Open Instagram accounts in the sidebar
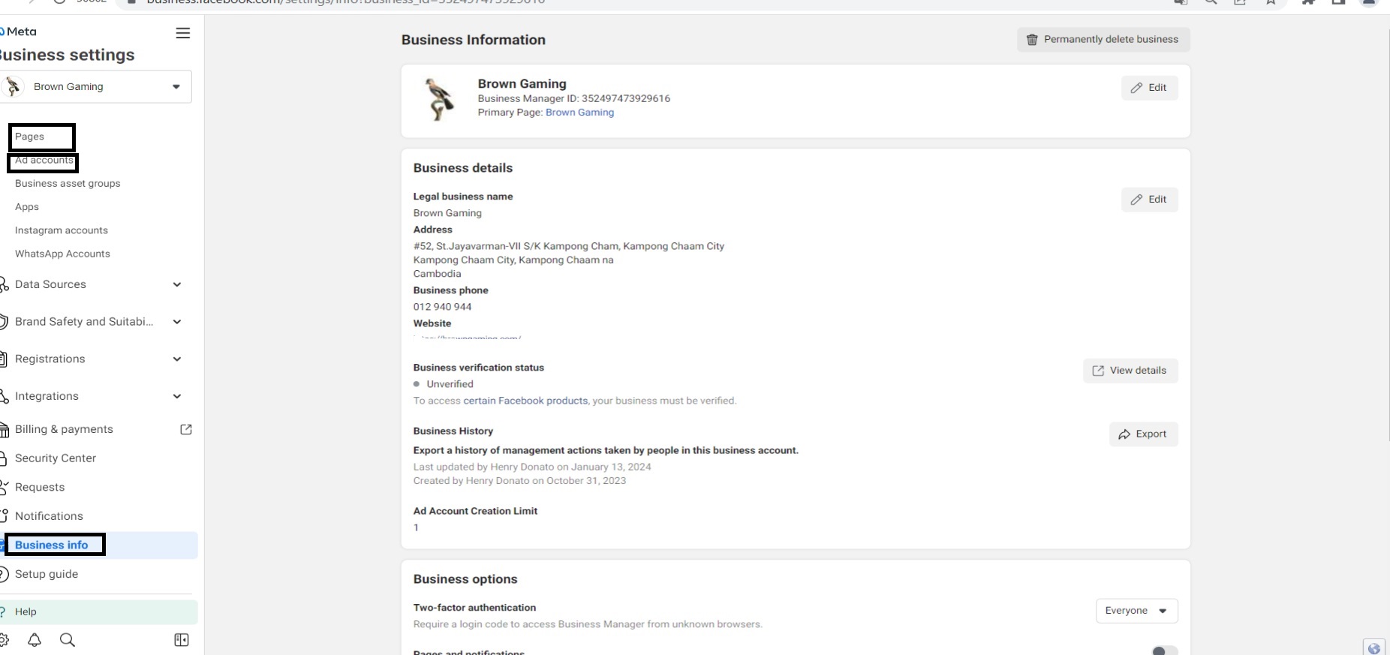Screen dimensions: 1390x655 (62, 230)
